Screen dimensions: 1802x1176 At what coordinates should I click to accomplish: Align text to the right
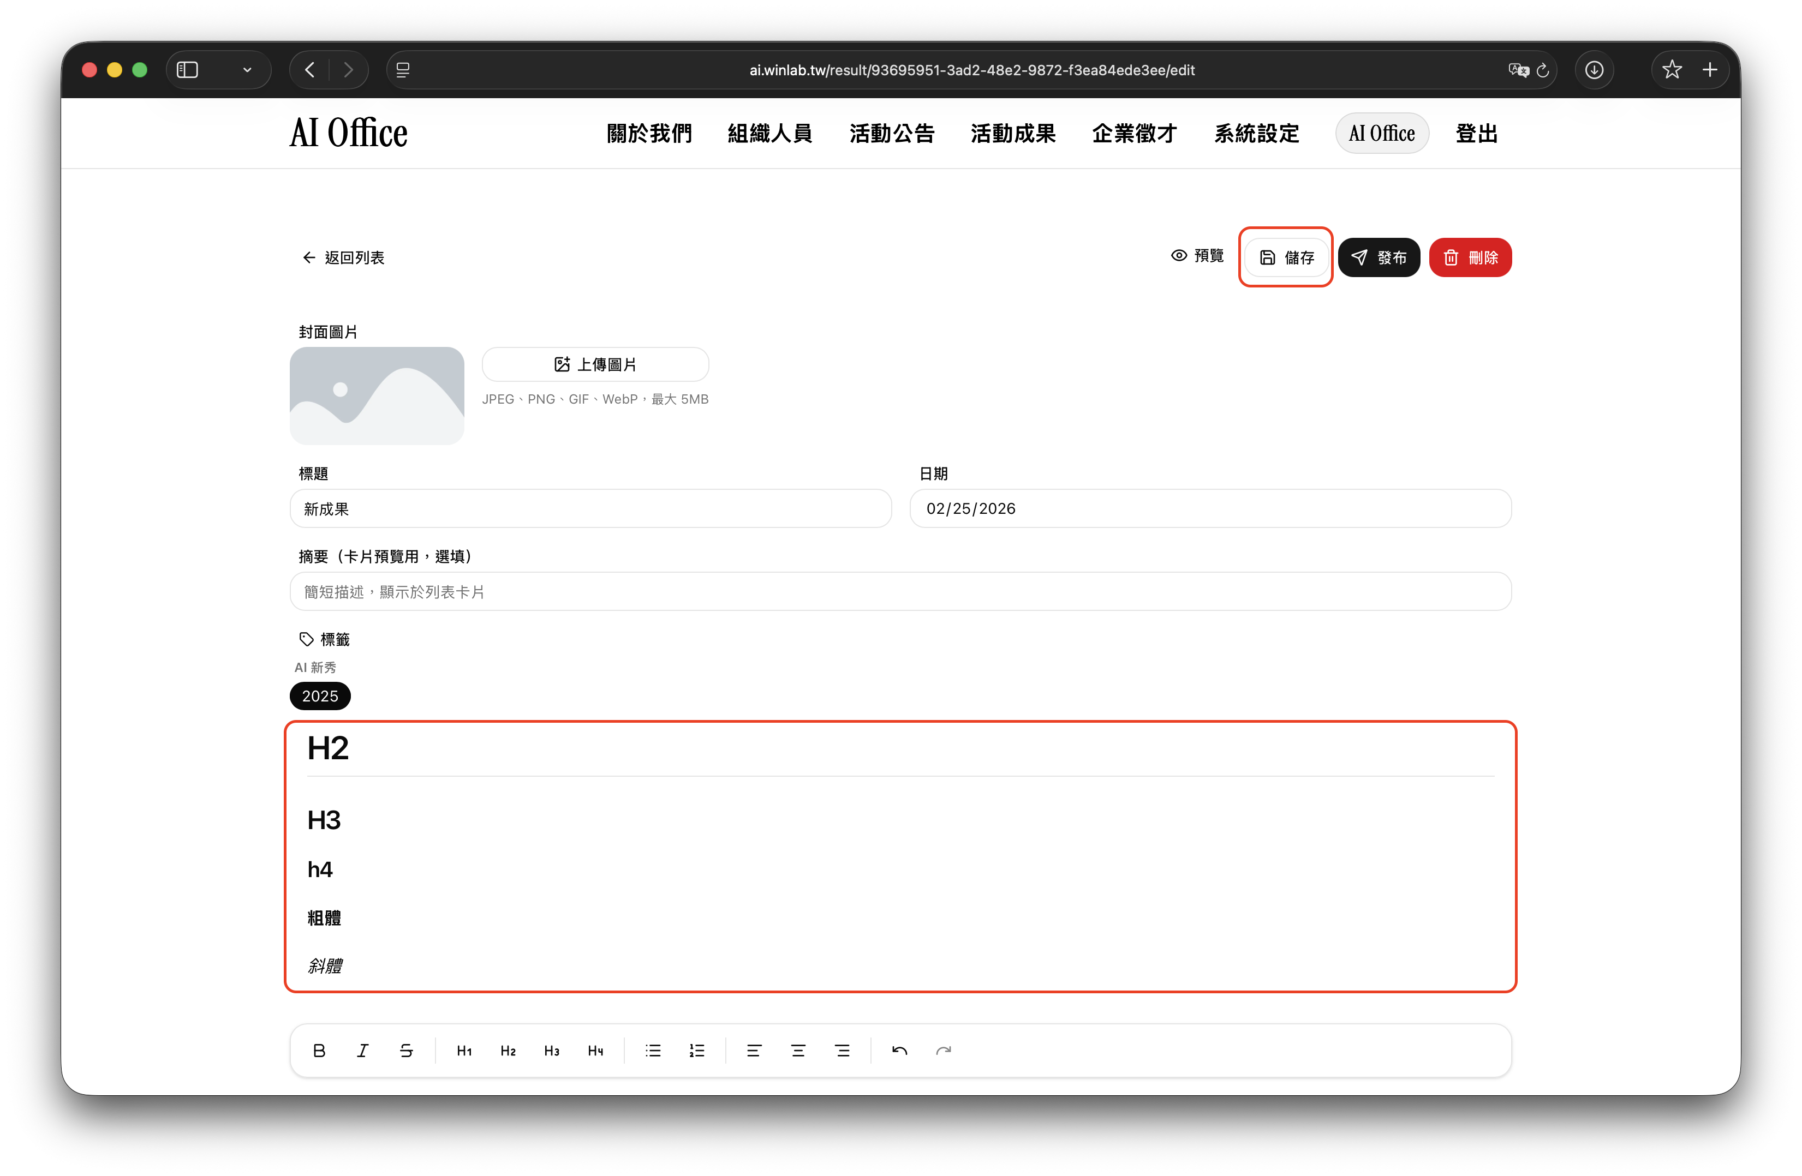pyautogui.click(x=842, y=1051)
